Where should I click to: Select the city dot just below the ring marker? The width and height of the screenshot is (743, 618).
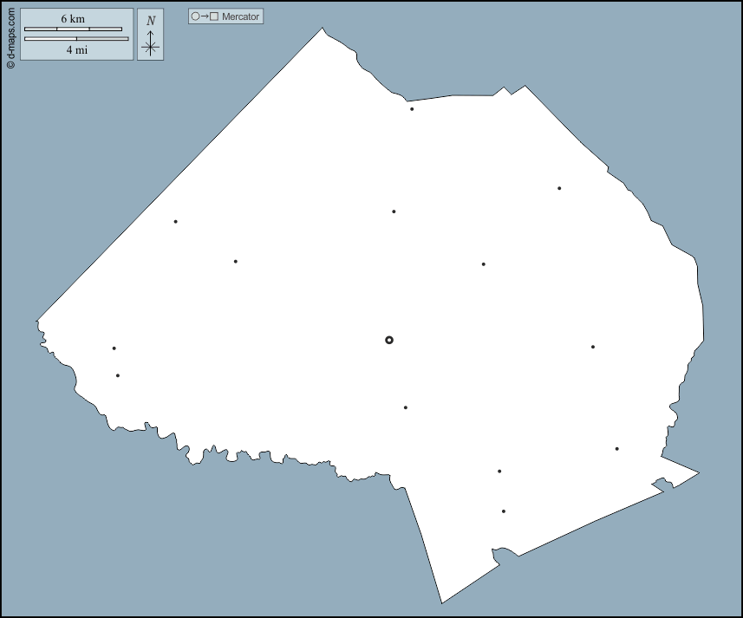pyautogui.click(x=405, y=407)
